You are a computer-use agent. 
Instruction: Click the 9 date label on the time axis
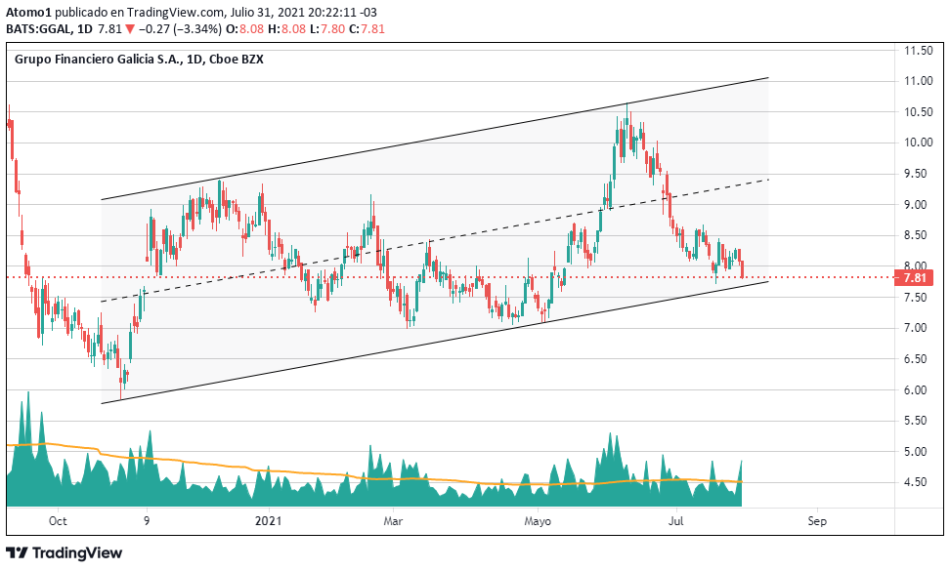click(x=147, y=521)
